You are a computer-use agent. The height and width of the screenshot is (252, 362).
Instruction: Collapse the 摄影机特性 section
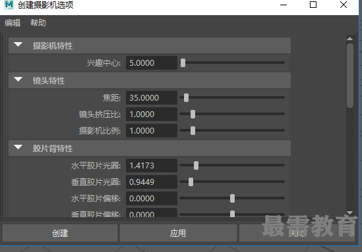coord(18,45)
